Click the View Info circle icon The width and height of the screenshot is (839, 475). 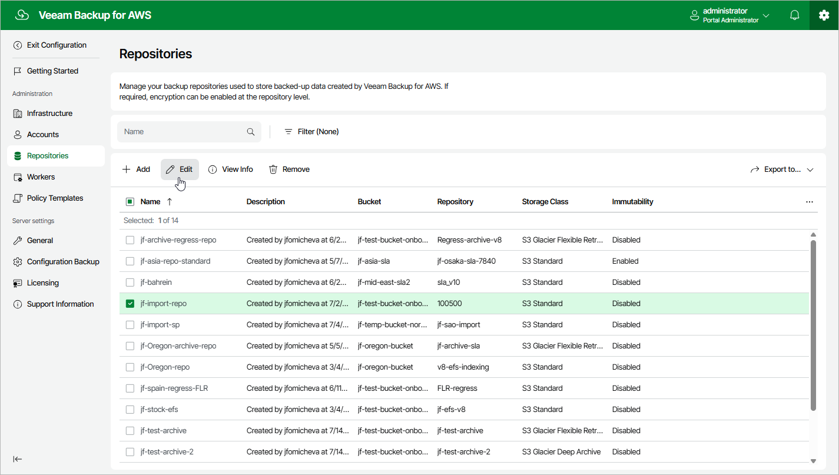(213, 170)
